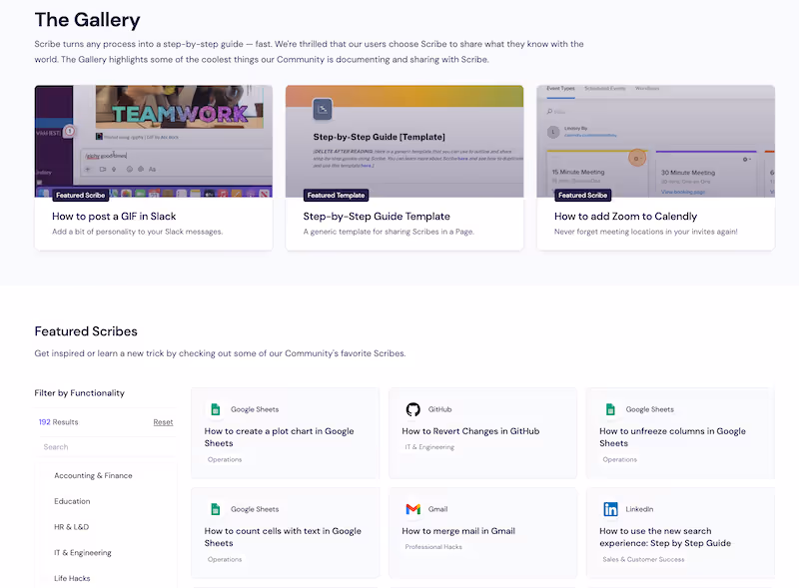Click 'Sales & Customer Success' tag
The image size is (799, 588).
click(643, 559)
